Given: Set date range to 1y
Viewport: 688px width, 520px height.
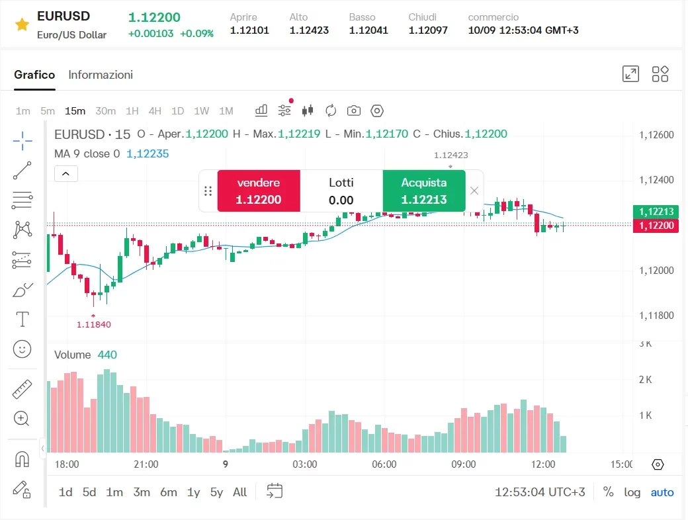Looking at the screenshot, I should pos(193,492).
